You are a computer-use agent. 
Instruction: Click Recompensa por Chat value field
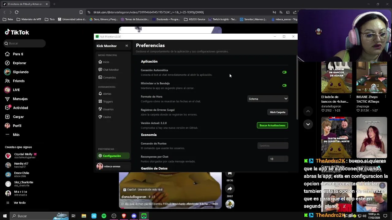coord(278,159)
